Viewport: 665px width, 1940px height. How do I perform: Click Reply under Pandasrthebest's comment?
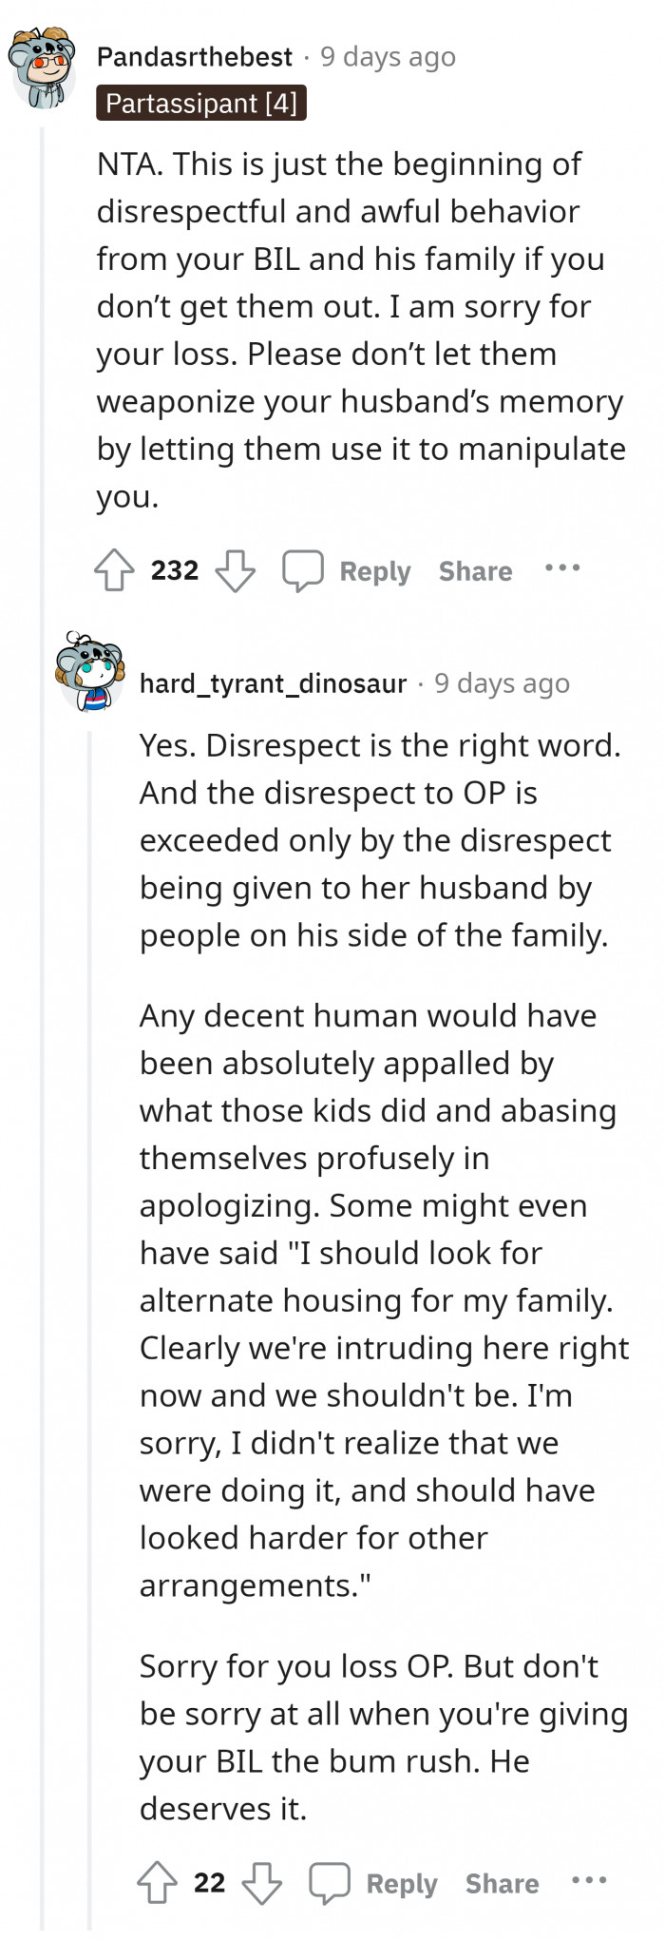[x=374, y=571]
